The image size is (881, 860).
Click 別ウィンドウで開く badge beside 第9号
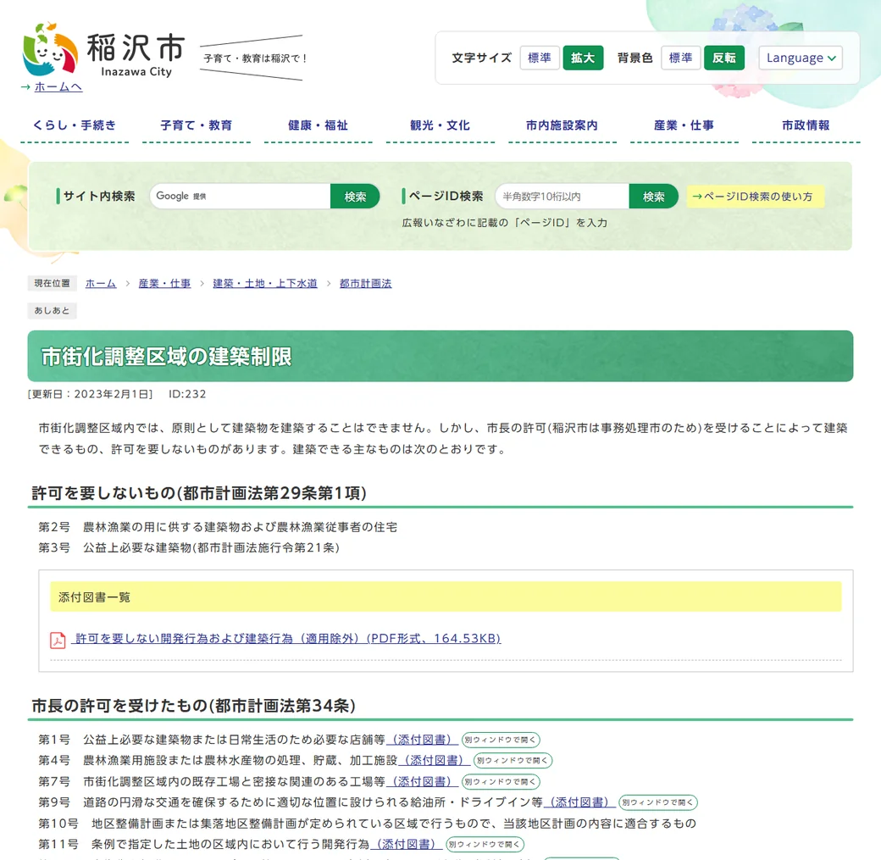658,802
